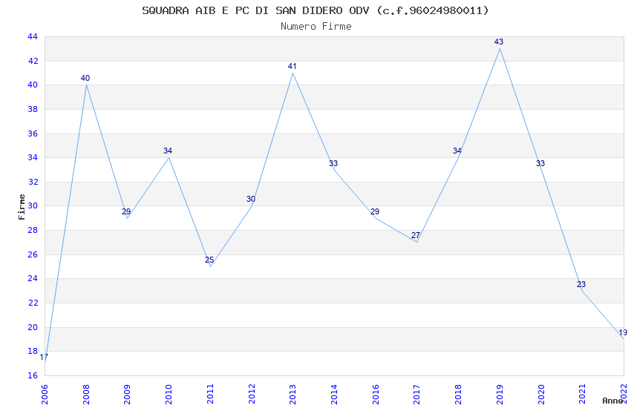
Task: Select the data label 40 at the 2008 peak
Action: pos(85,78)
